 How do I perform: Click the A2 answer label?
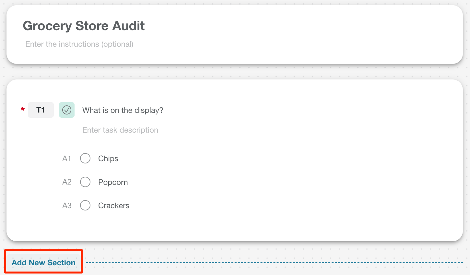(67, 182)
